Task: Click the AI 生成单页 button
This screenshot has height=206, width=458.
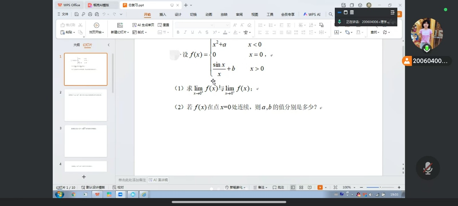Action: point(143,25)
